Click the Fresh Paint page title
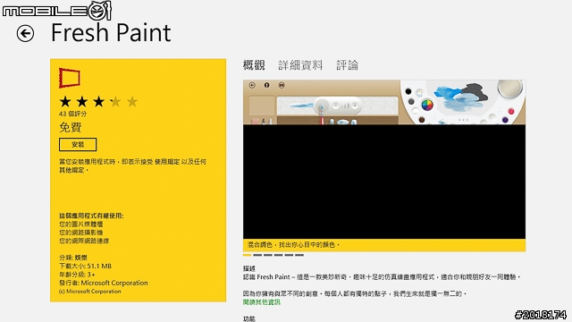The height and width of the screenshot is (322, 572). click(x=111, y=33)
